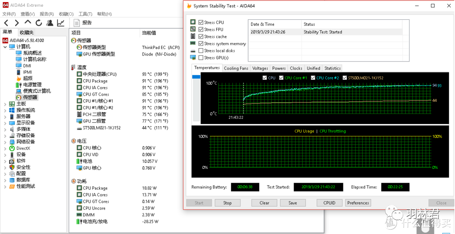Toggle Stress cache checkbox
Screen dimensions: 455x234
tap(201, 37)
